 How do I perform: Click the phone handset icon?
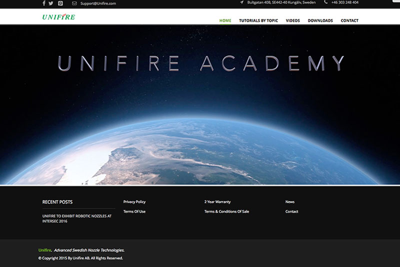pos(326,2)
